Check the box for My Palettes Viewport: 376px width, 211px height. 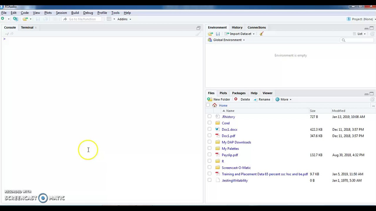(209, 148)
